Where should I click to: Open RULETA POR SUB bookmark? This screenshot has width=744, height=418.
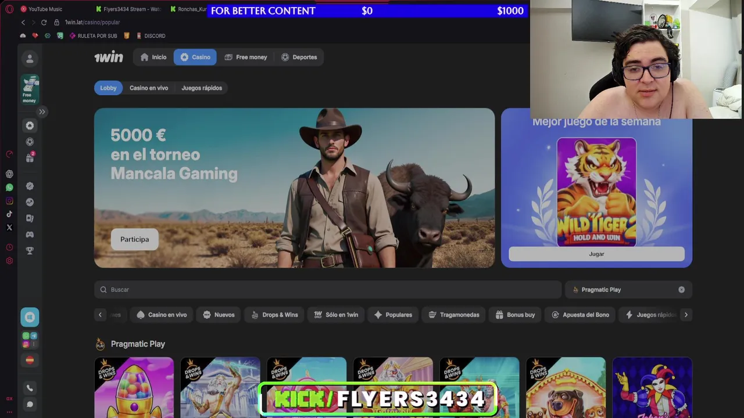pos(93,35)
